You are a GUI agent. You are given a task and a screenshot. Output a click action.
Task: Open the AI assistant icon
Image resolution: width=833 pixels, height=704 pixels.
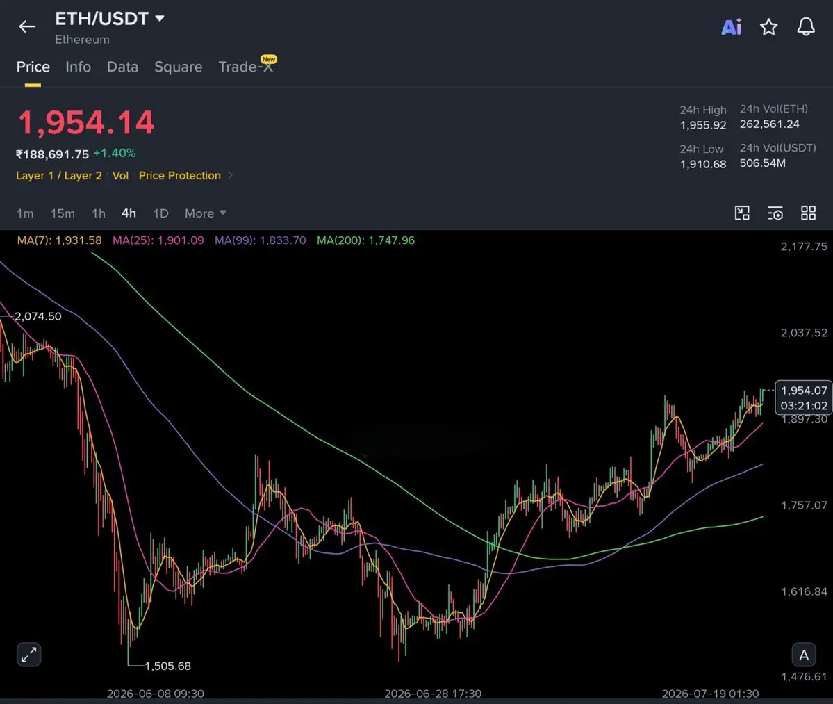[x=731, y=26]
